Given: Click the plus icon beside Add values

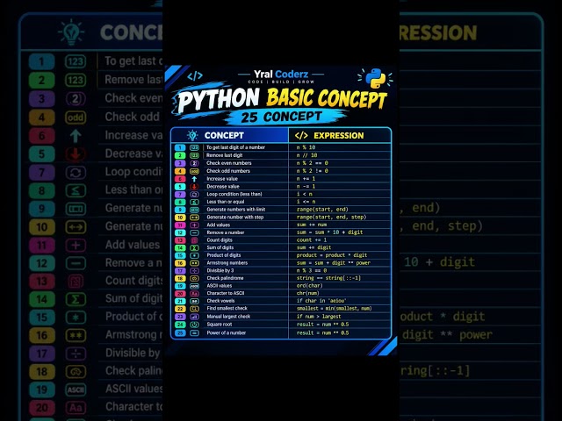Looking at the screenshot, I should (194, 225).
